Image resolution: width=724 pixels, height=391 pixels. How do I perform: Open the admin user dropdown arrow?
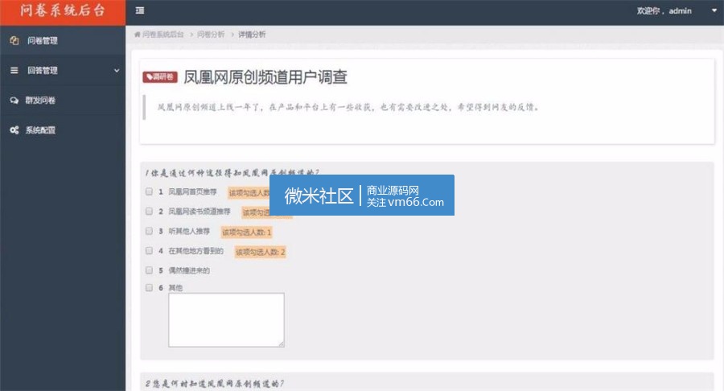pyautogui.click(x=714, y=10)
